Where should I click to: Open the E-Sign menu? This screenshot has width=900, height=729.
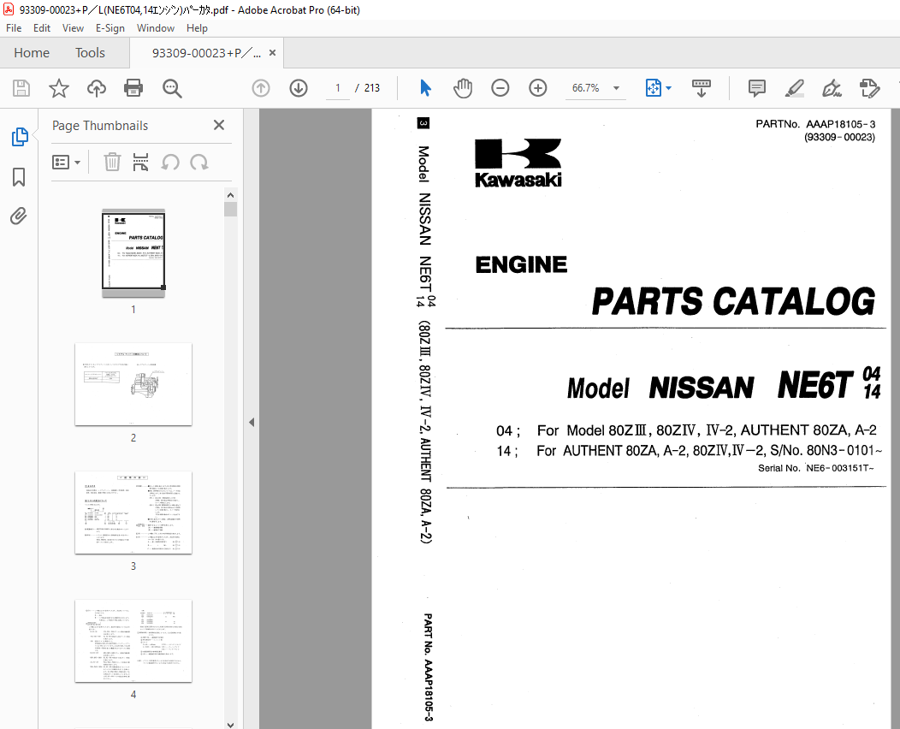point(110,27)
